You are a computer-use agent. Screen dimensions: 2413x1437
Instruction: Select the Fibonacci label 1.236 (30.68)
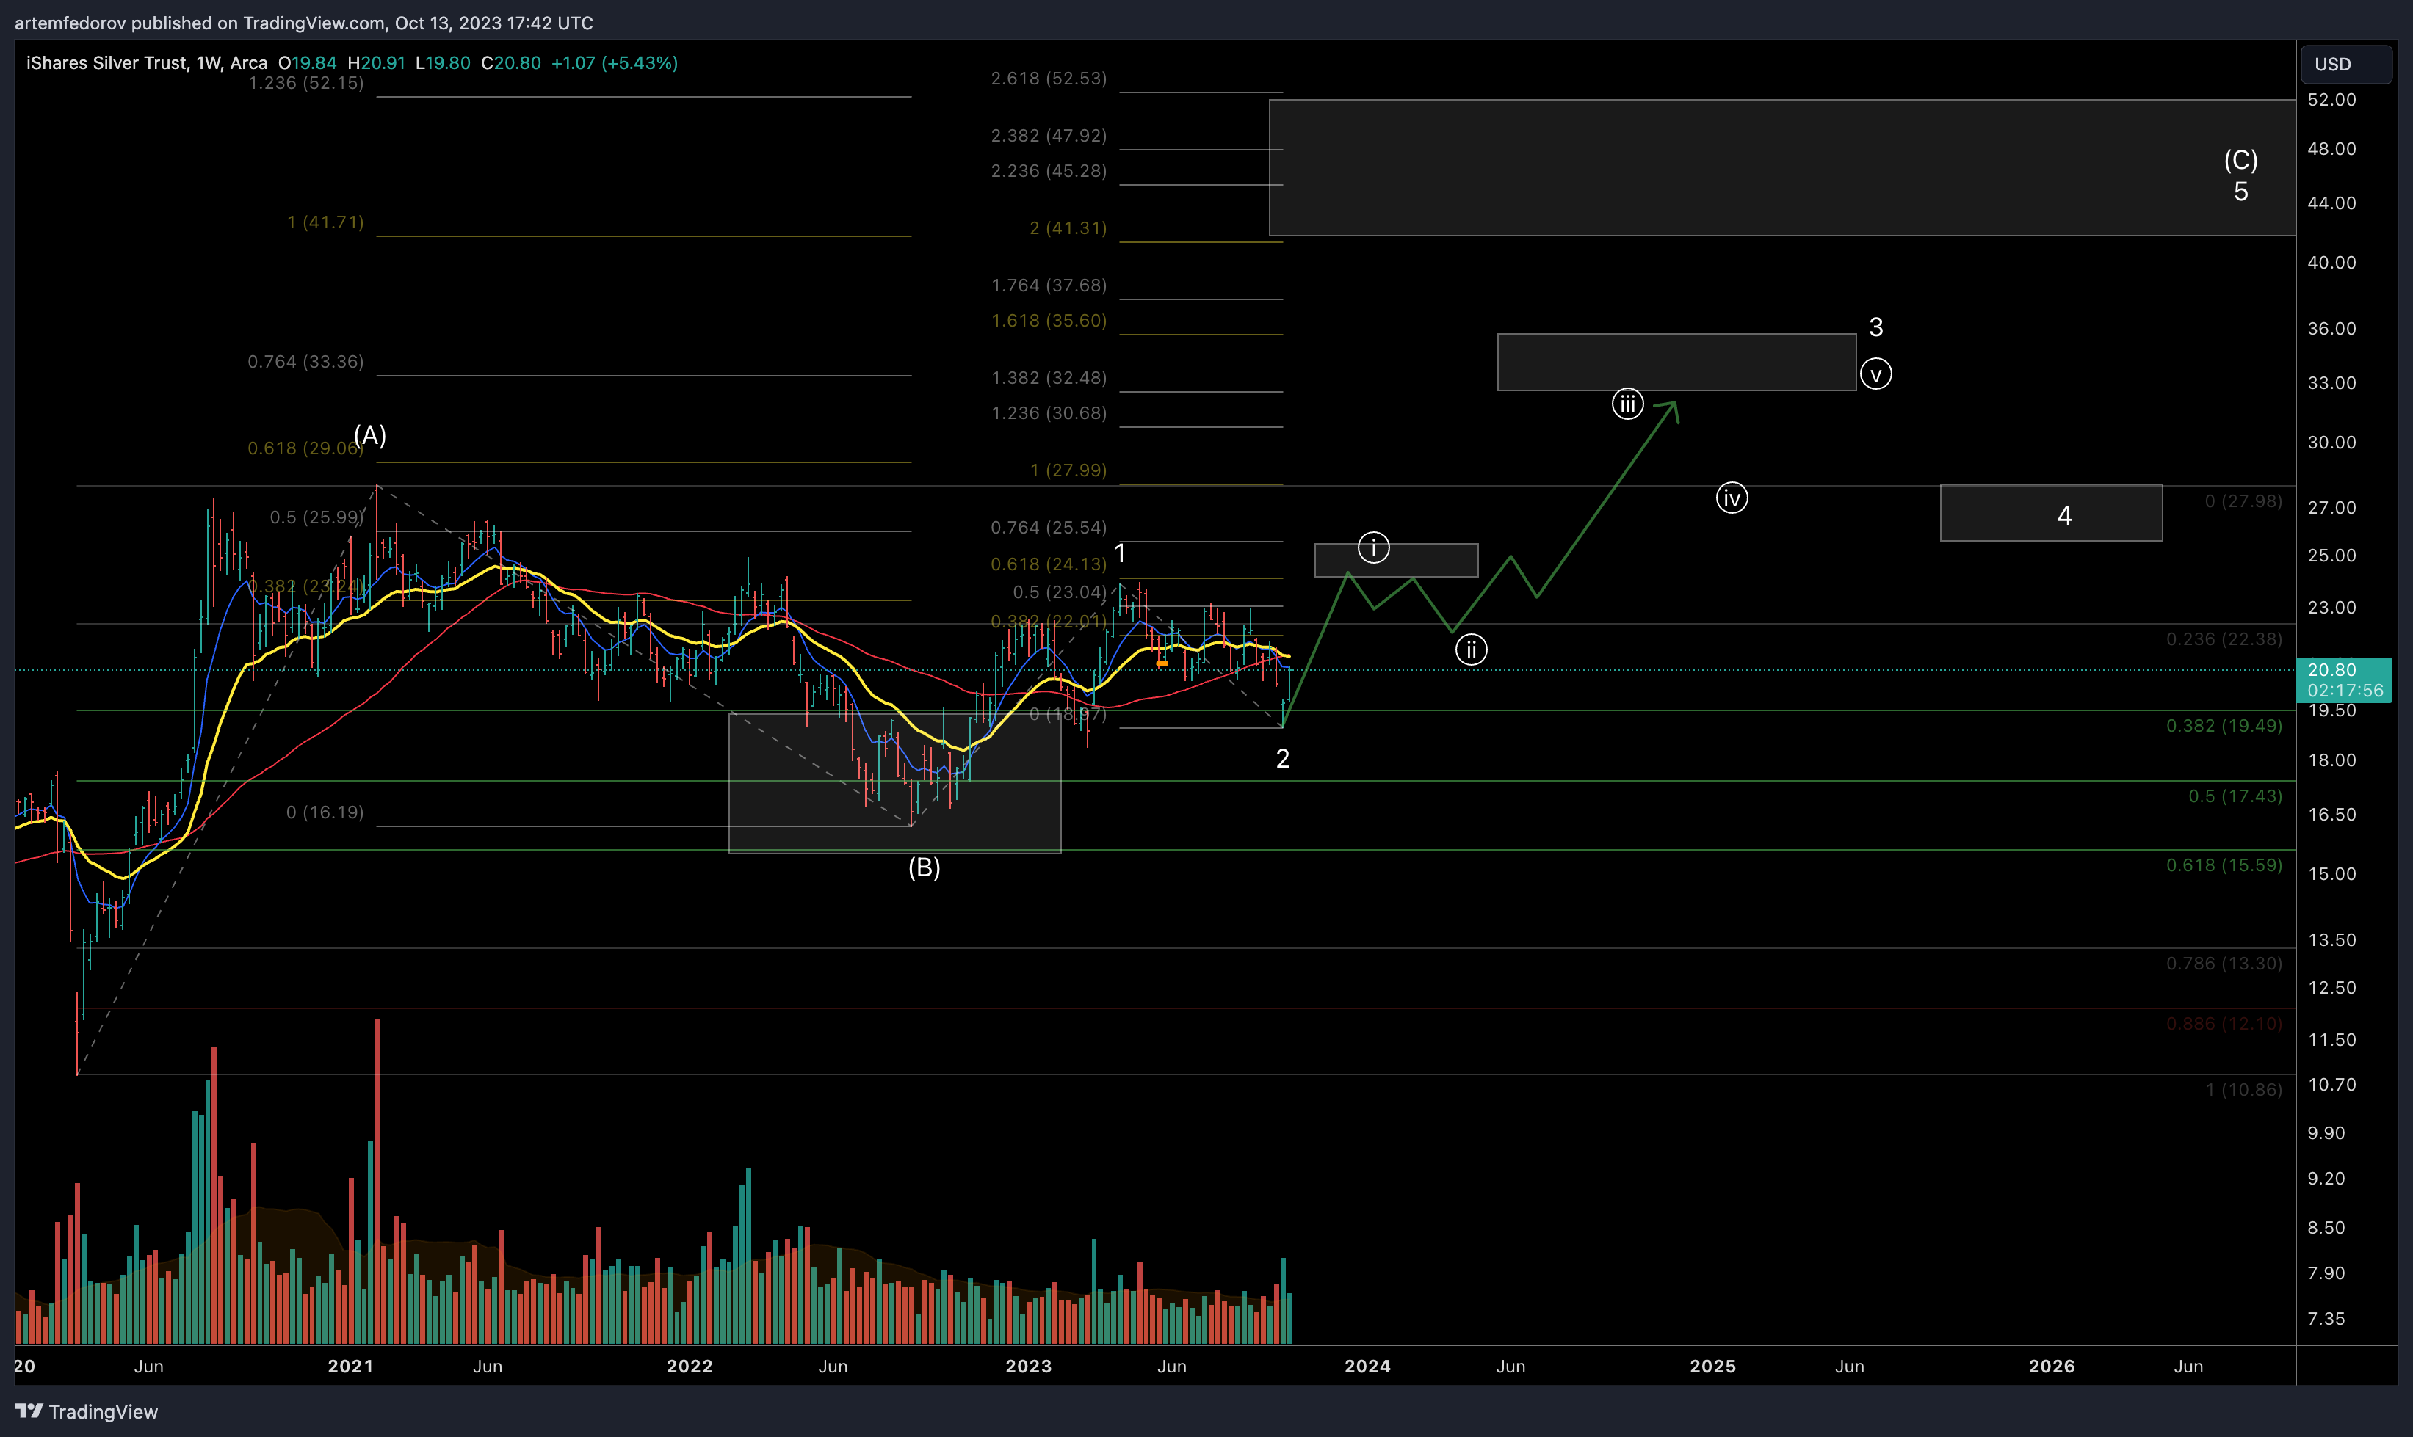[x=1048, y=412]
